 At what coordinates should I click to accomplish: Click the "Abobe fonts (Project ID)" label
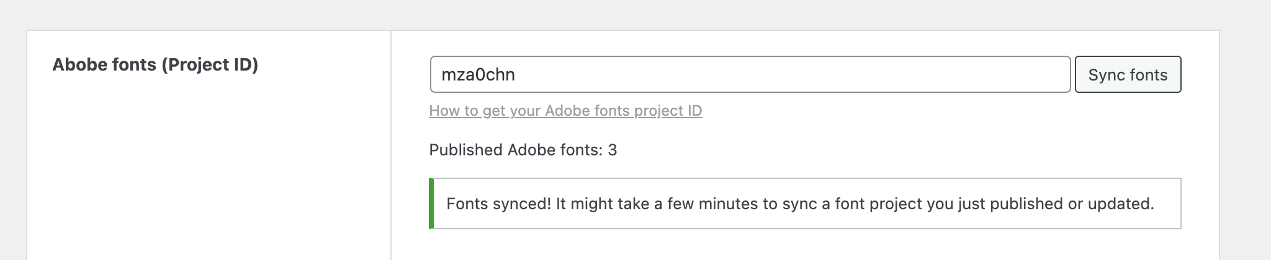(x=155, y=65)
